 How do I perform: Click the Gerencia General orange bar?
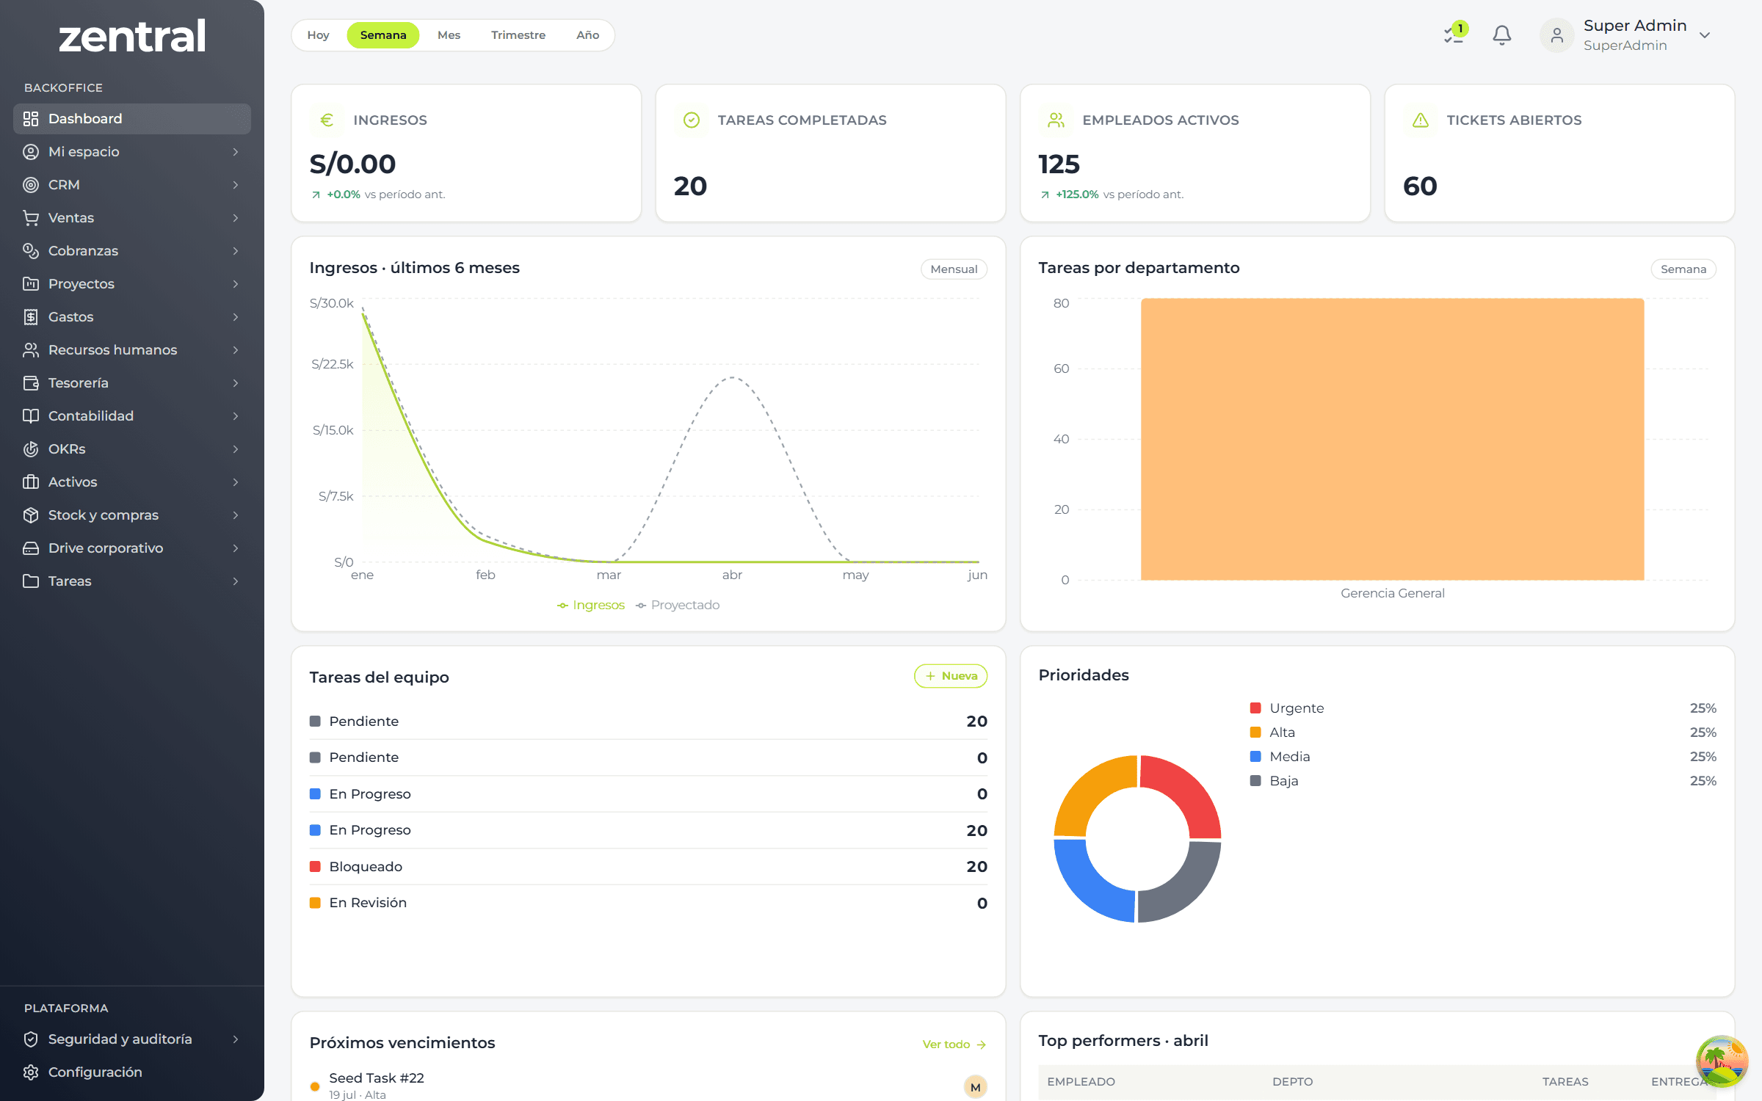pyautogui.click(x=1392, y=439)
